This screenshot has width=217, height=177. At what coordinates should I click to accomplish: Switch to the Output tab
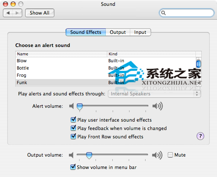pyautogui.click(x=118, y=32)
